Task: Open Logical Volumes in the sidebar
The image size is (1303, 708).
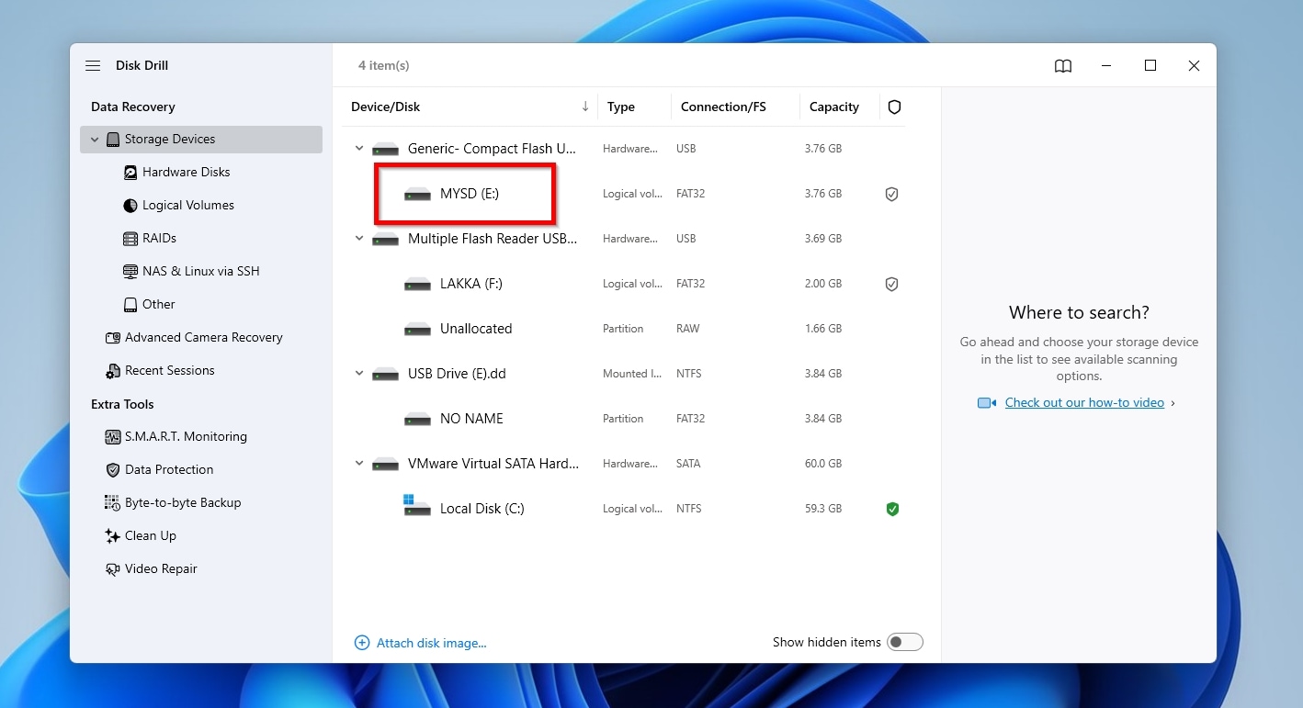Action: click(188, 206)
